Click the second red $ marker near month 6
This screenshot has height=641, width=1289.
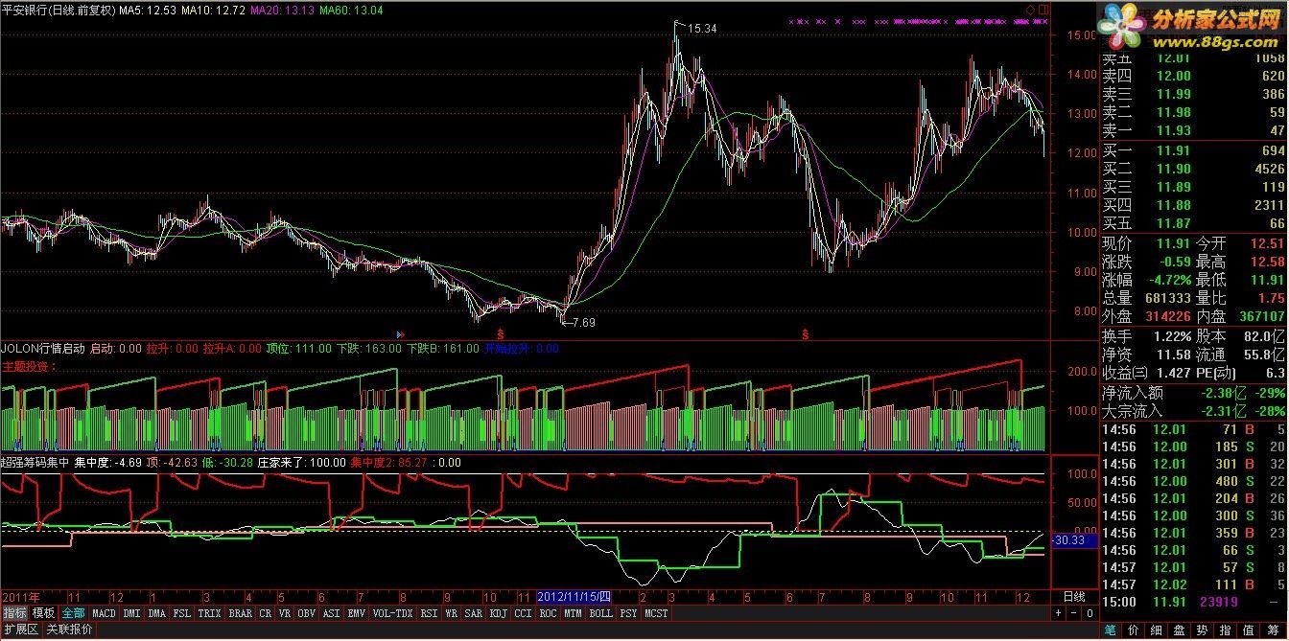pyautogui.click(x=806, y=333)
